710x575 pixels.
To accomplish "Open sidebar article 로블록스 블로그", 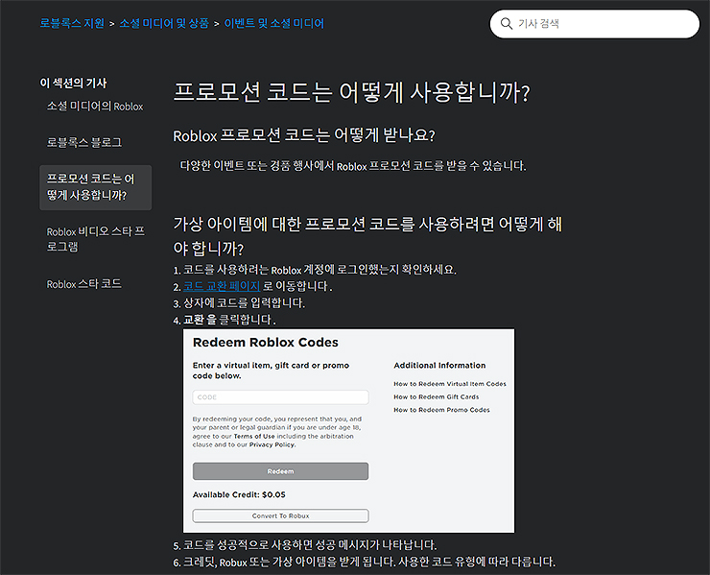I will point(84,142).
